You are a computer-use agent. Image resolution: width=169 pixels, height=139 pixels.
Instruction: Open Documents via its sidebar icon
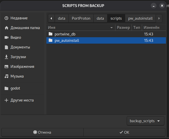tap(6, 47)
